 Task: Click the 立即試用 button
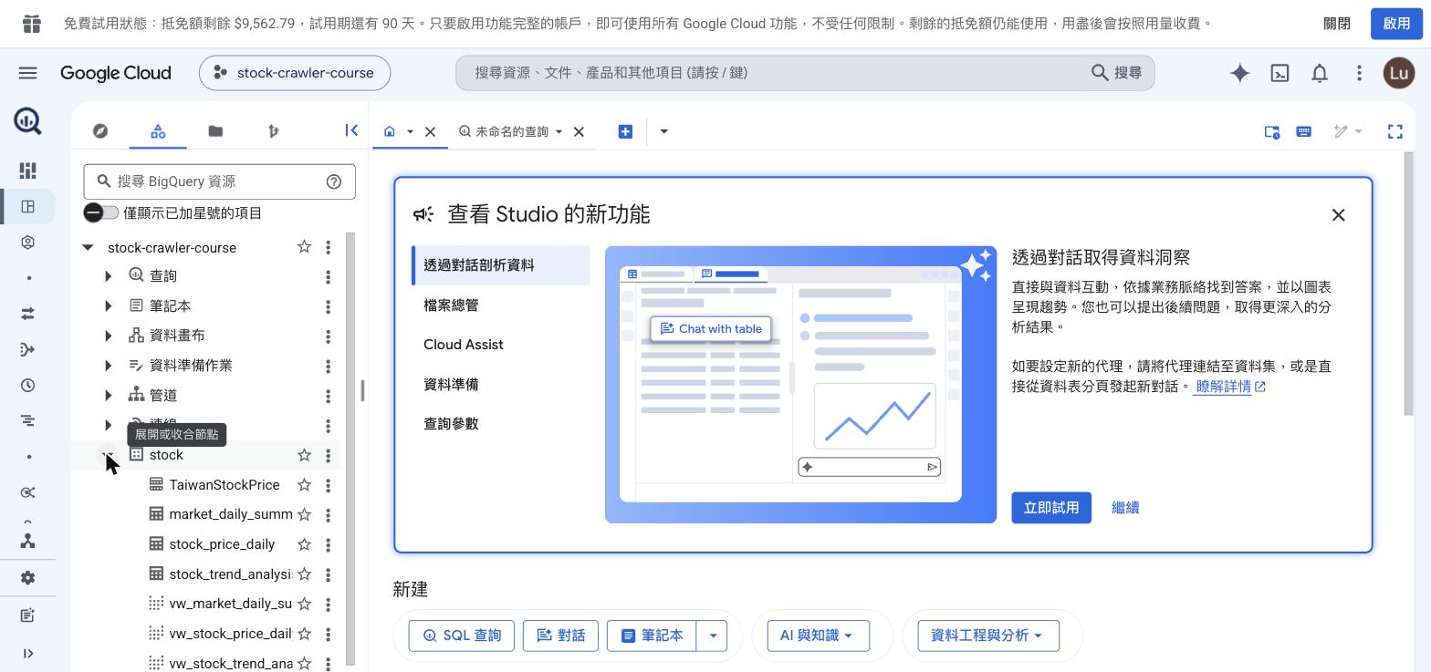click(x=1051, y=508)
